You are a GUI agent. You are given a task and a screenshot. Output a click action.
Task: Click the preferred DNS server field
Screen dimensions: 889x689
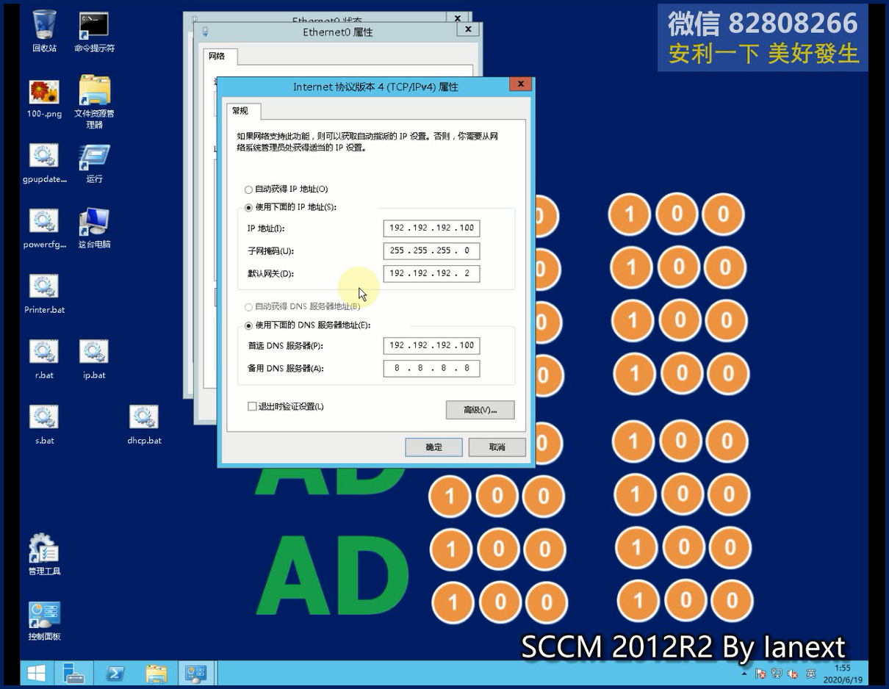pyautogui.click(x=431, y=345)
